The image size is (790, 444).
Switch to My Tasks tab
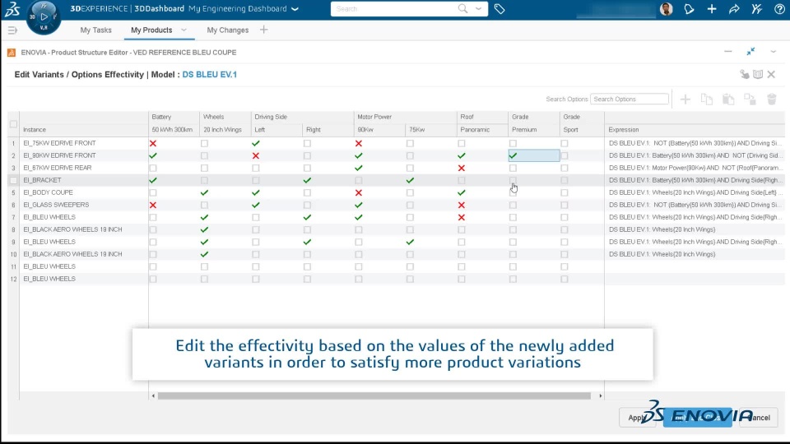coord(95,30)
